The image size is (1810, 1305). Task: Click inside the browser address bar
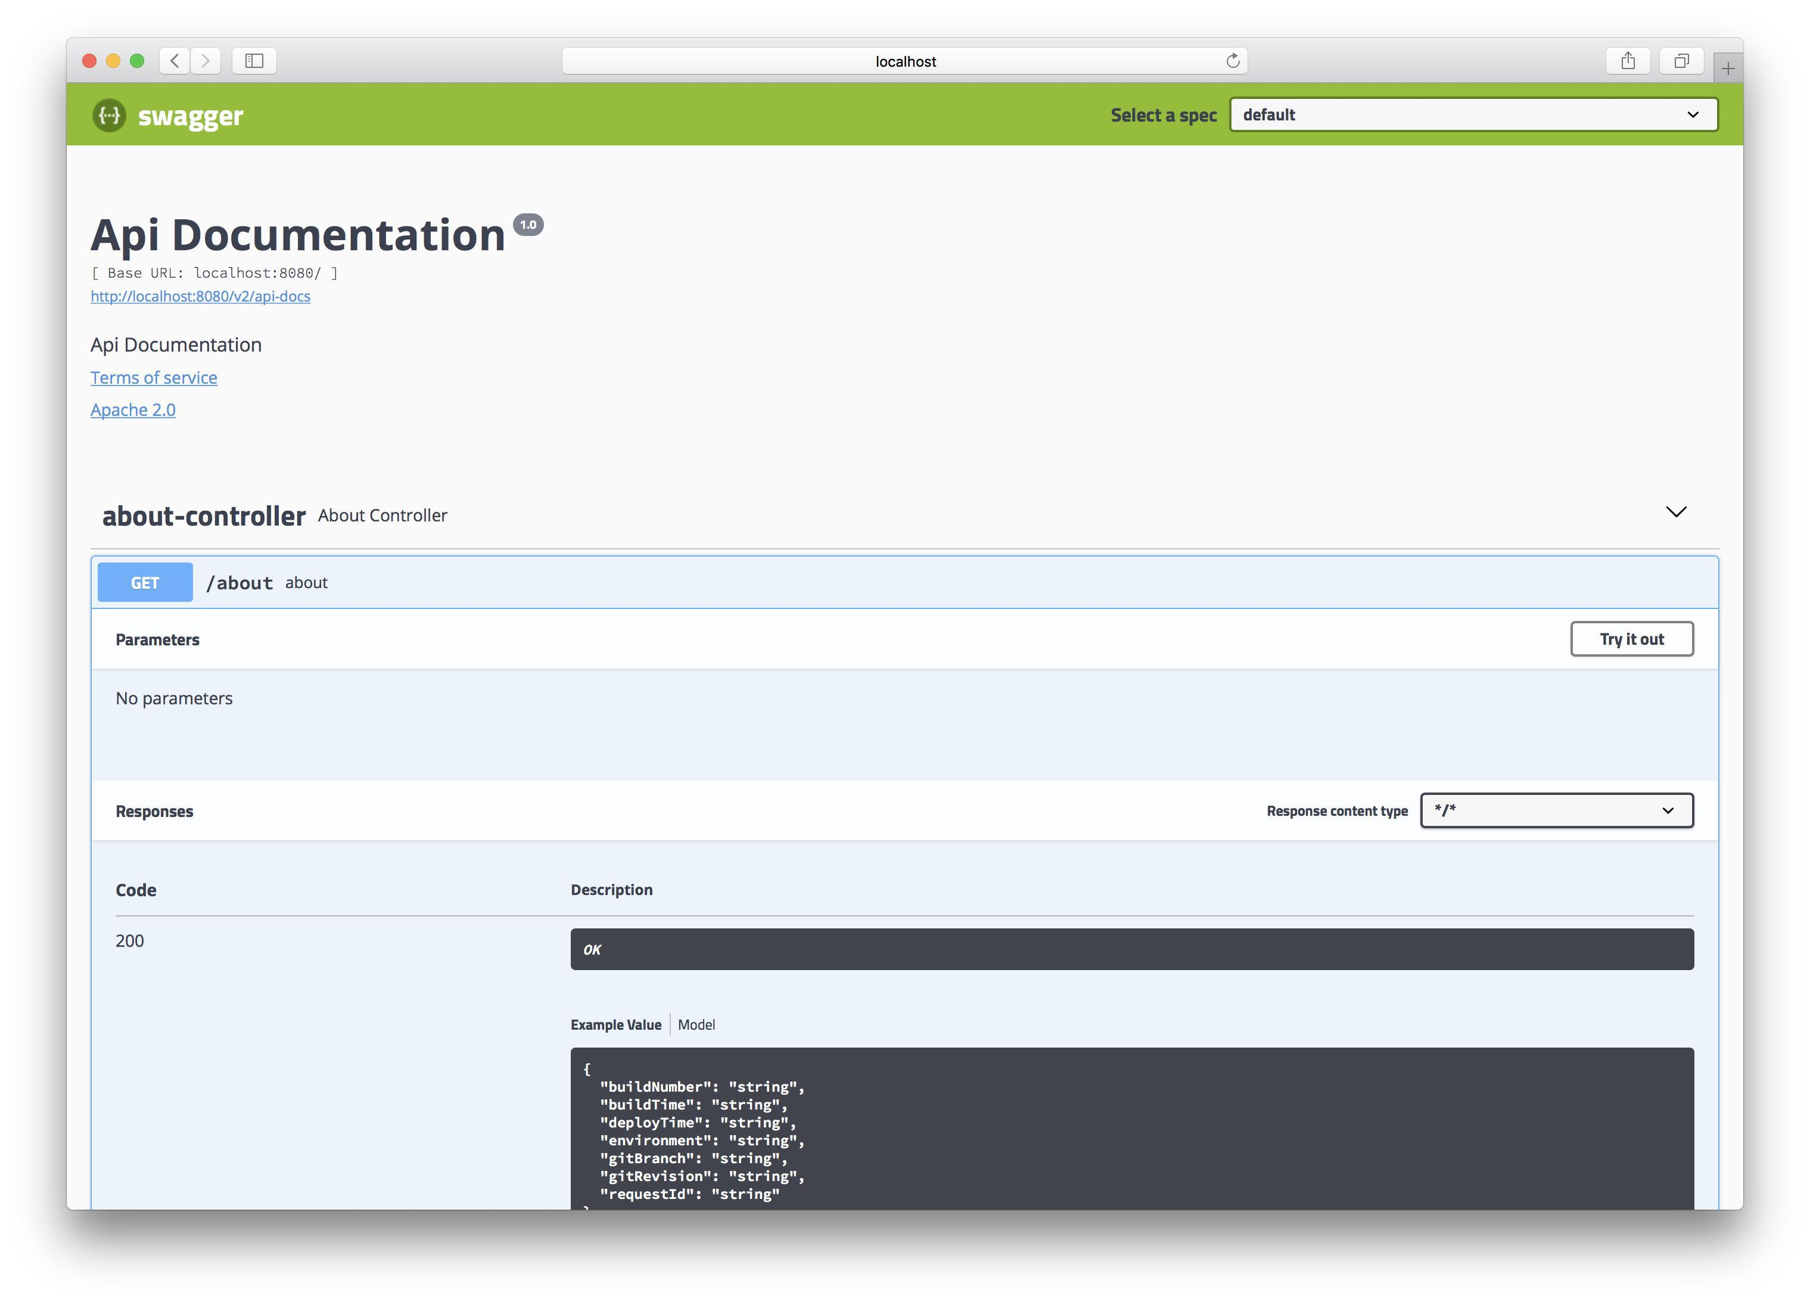(904, 61)
